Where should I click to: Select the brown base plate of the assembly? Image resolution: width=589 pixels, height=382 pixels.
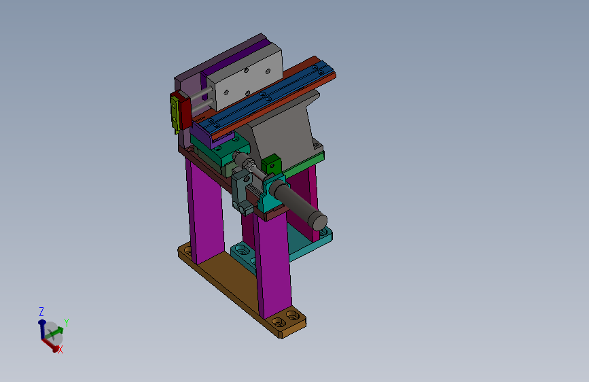coord(233,282)
